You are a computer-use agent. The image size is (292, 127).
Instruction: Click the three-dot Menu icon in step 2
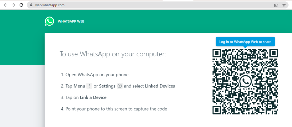pyautogui.click(x=89, y=86)
